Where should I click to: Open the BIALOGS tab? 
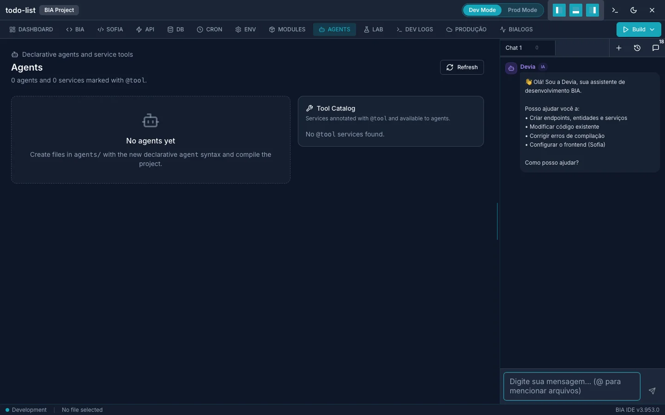(516, 30)
